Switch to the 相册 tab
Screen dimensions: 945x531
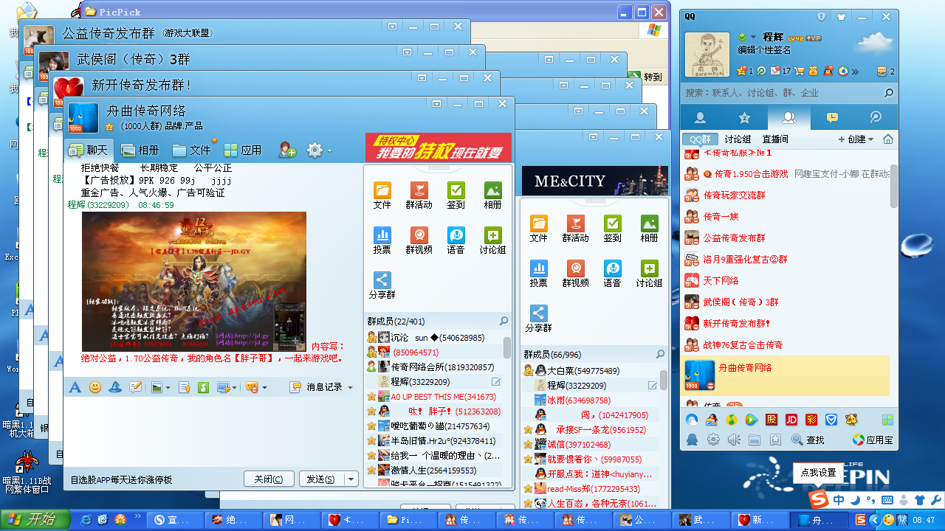140,150
